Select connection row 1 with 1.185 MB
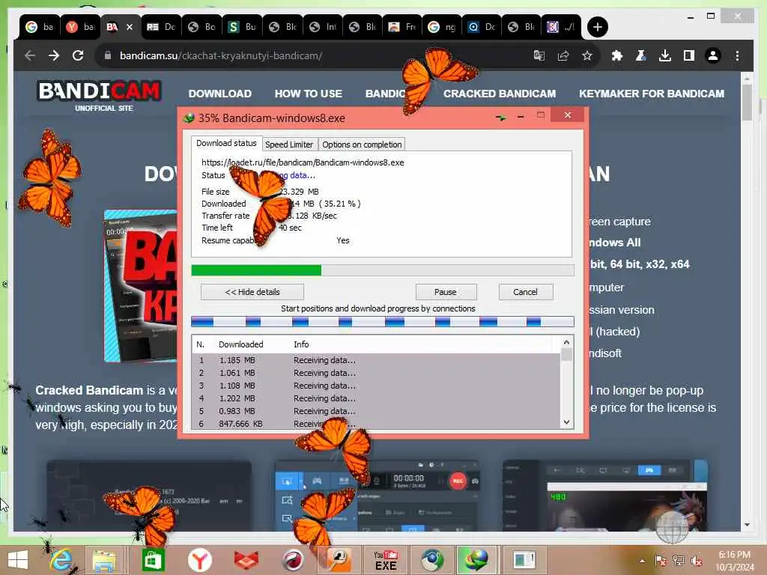 click(376, 360)
